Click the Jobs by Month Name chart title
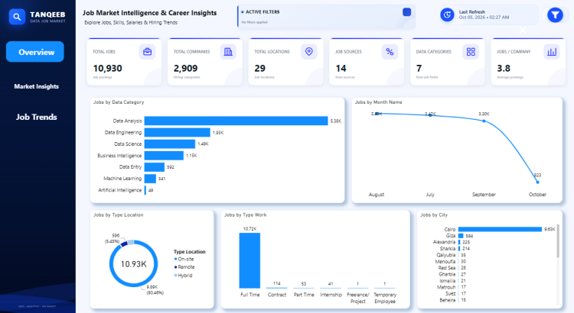This screenshot has height=313, width=574. [x=379, y=102]
